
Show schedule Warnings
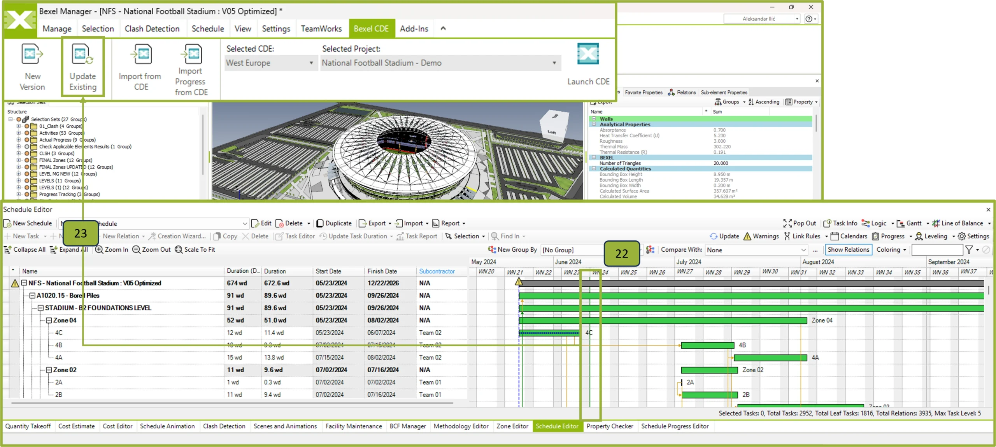pos(761,236)
